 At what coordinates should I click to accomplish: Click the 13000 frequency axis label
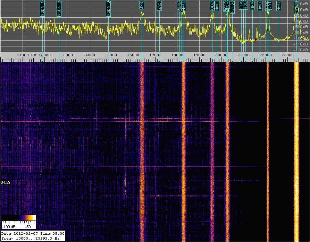click(67, 55)
